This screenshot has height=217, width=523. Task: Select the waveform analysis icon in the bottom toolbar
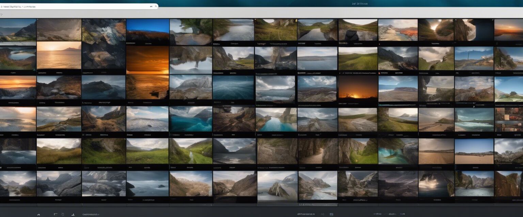(x=38, y=214)
